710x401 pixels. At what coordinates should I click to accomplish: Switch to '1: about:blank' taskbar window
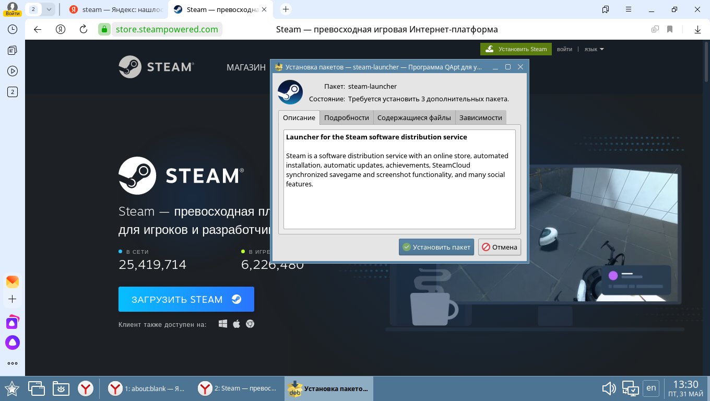[147, 388]
